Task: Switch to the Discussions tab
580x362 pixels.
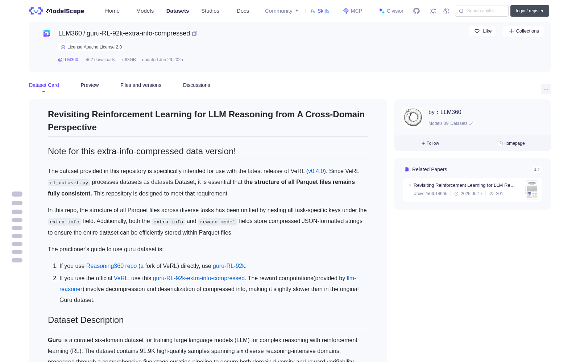Action: [x=196, y=85]
